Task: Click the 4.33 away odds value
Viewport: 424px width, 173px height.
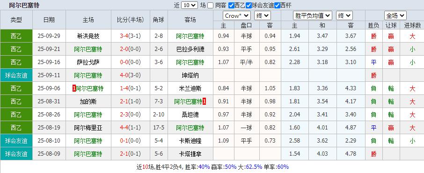Action: point(351,88)
